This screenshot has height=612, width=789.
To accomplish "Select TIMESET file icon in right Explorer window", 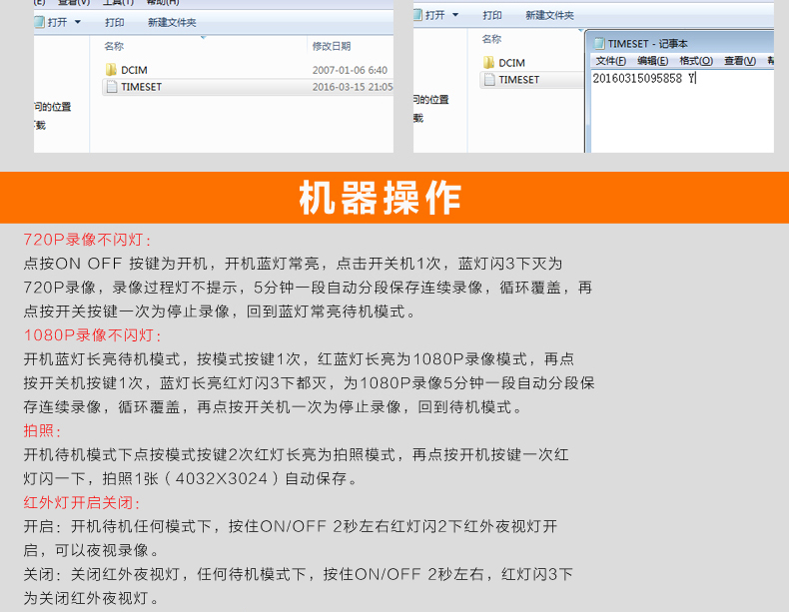I will (489, 80).
